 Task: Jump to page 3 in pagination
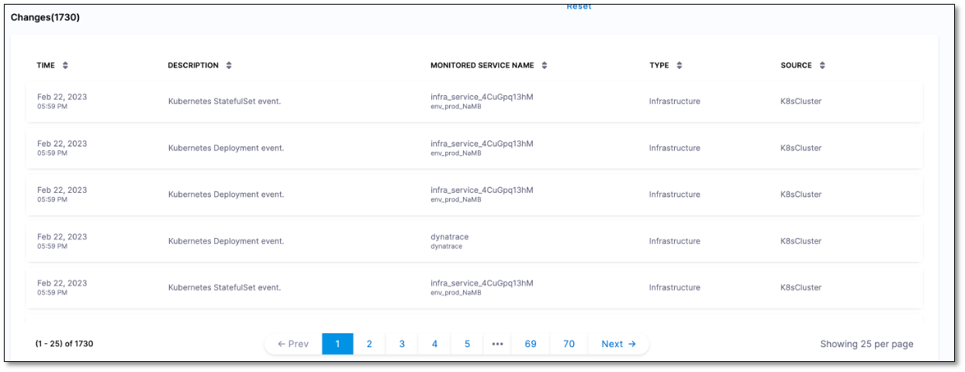click(x=402, y=344)
